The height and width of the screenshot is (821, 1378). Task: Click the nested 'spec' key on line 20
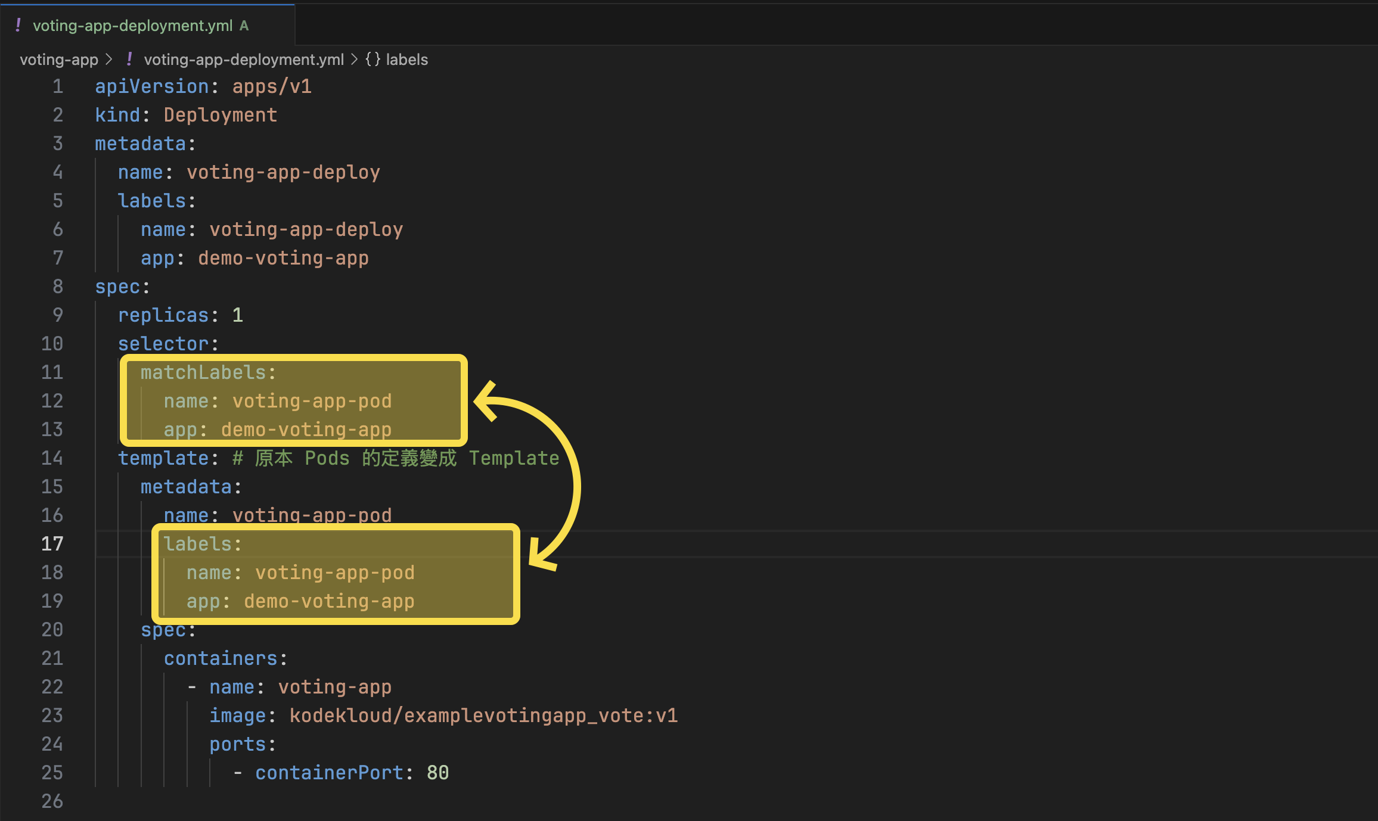[163, 630]
